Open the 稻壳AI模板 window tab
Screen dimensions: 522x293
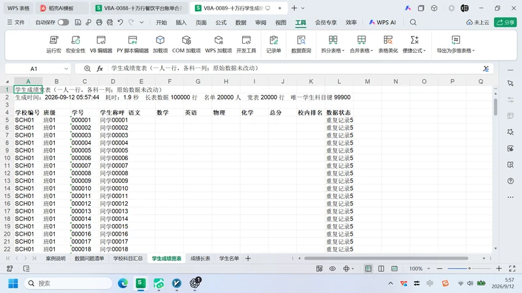61,8
